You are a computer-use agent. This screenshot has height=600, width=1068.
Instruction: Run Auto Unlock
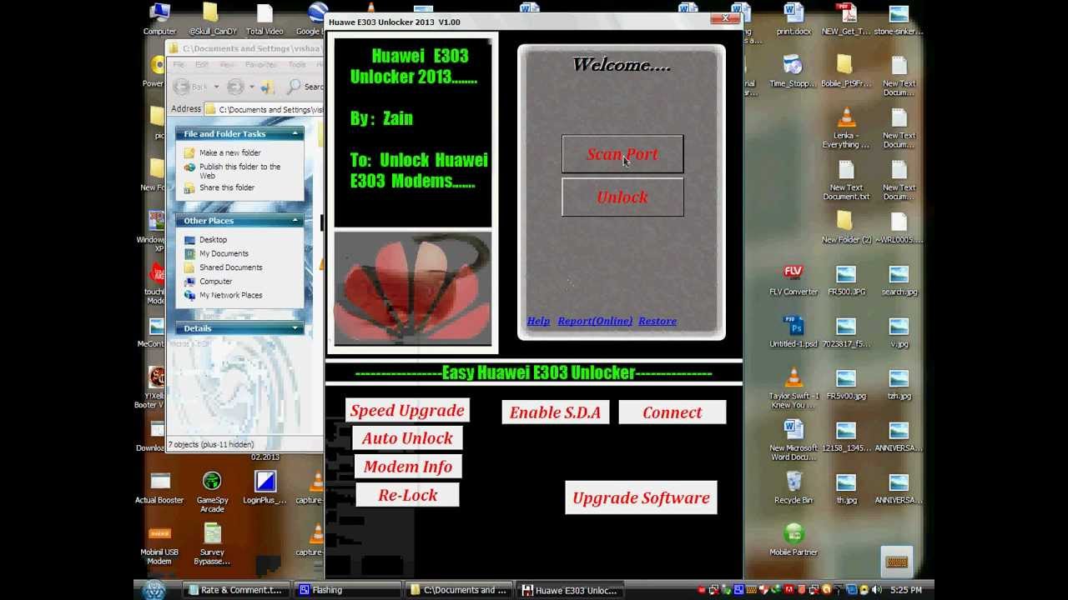(x=407, y=438)
